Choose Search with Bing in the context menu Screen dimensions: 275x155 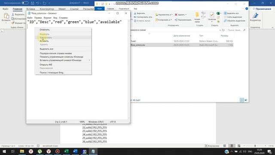coord(63,73)
